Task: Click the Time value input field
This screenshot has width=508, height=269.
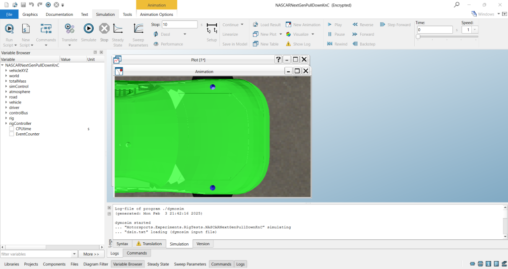Action: pos(435,30)
